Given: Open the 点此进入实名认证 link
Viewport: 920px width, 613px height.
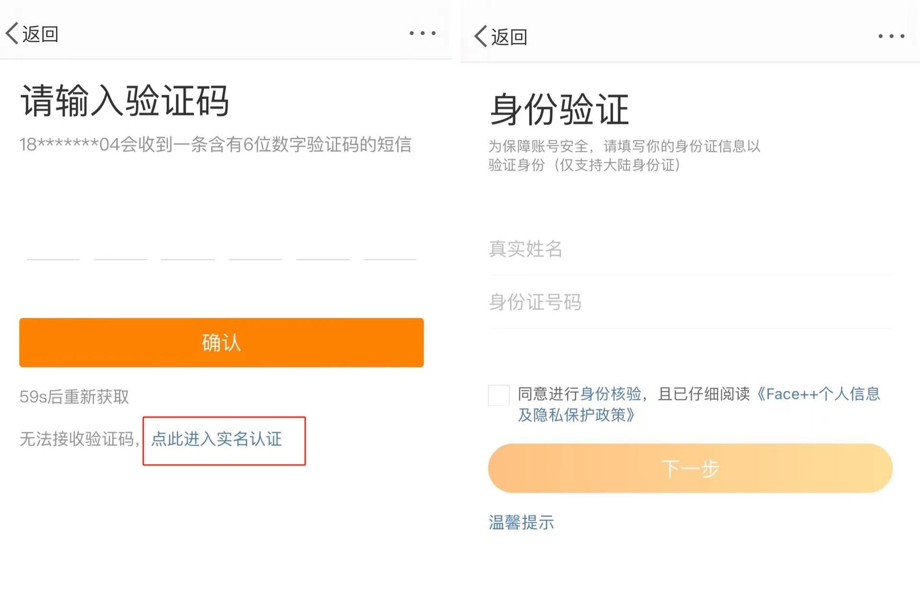Looking at the screenshot, I should coord(217,439).
